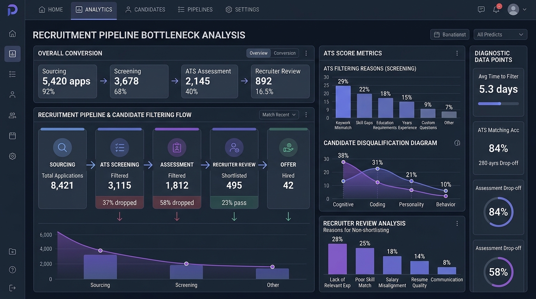This screenshot has width=536, height=299.
Task: Switch to Overview toggle view
Action: 259,53
